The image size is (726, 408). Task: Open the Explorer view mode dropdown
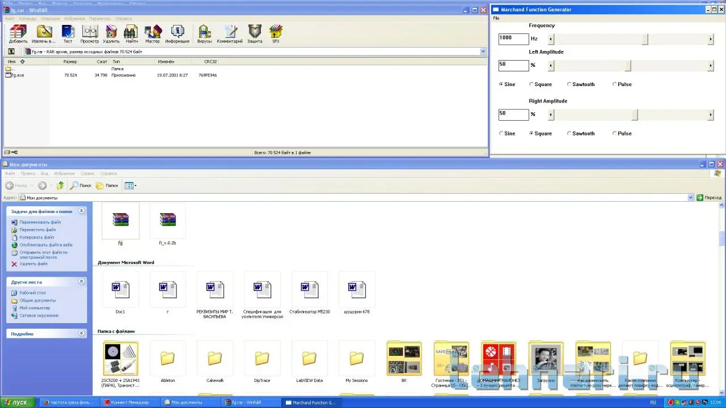pos(130,185)
